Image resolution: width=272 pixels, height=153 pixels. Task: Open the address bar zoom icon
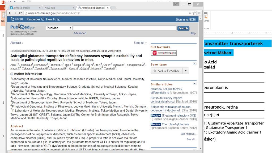190,13
